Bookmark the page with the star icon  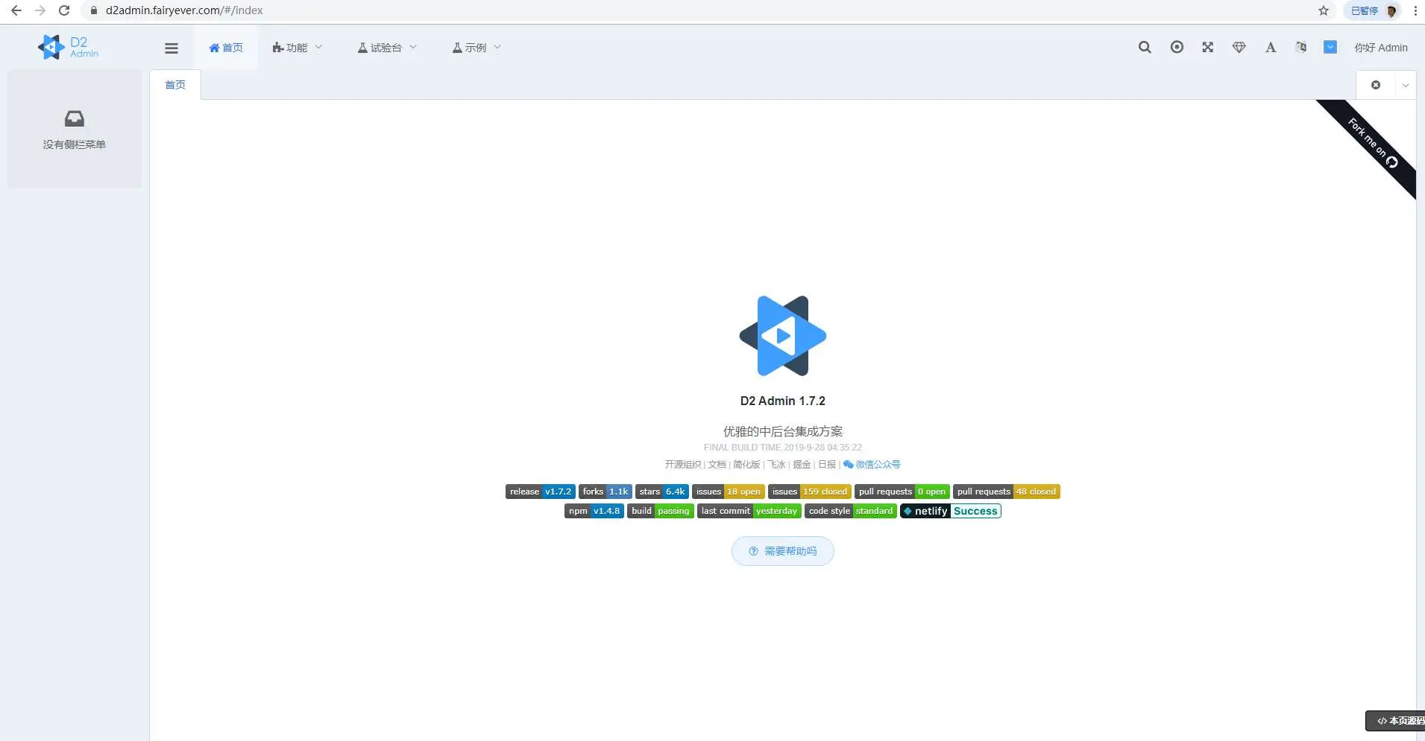pyautogui.click(x=1324, y=10)
